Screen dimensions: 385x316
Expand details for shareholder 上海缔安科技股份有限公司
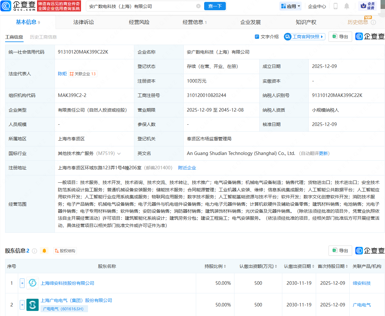pos(22,283)
